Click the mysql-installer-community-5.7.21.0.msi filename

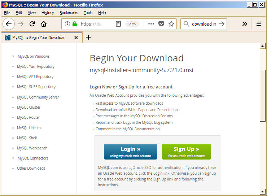[x=141, y=70]
